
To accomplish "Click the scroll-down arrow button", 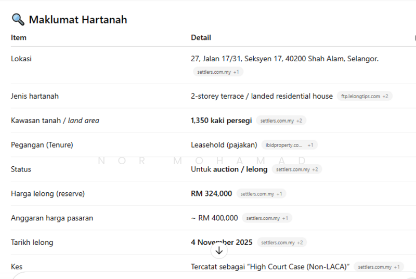I will (219, 250).
